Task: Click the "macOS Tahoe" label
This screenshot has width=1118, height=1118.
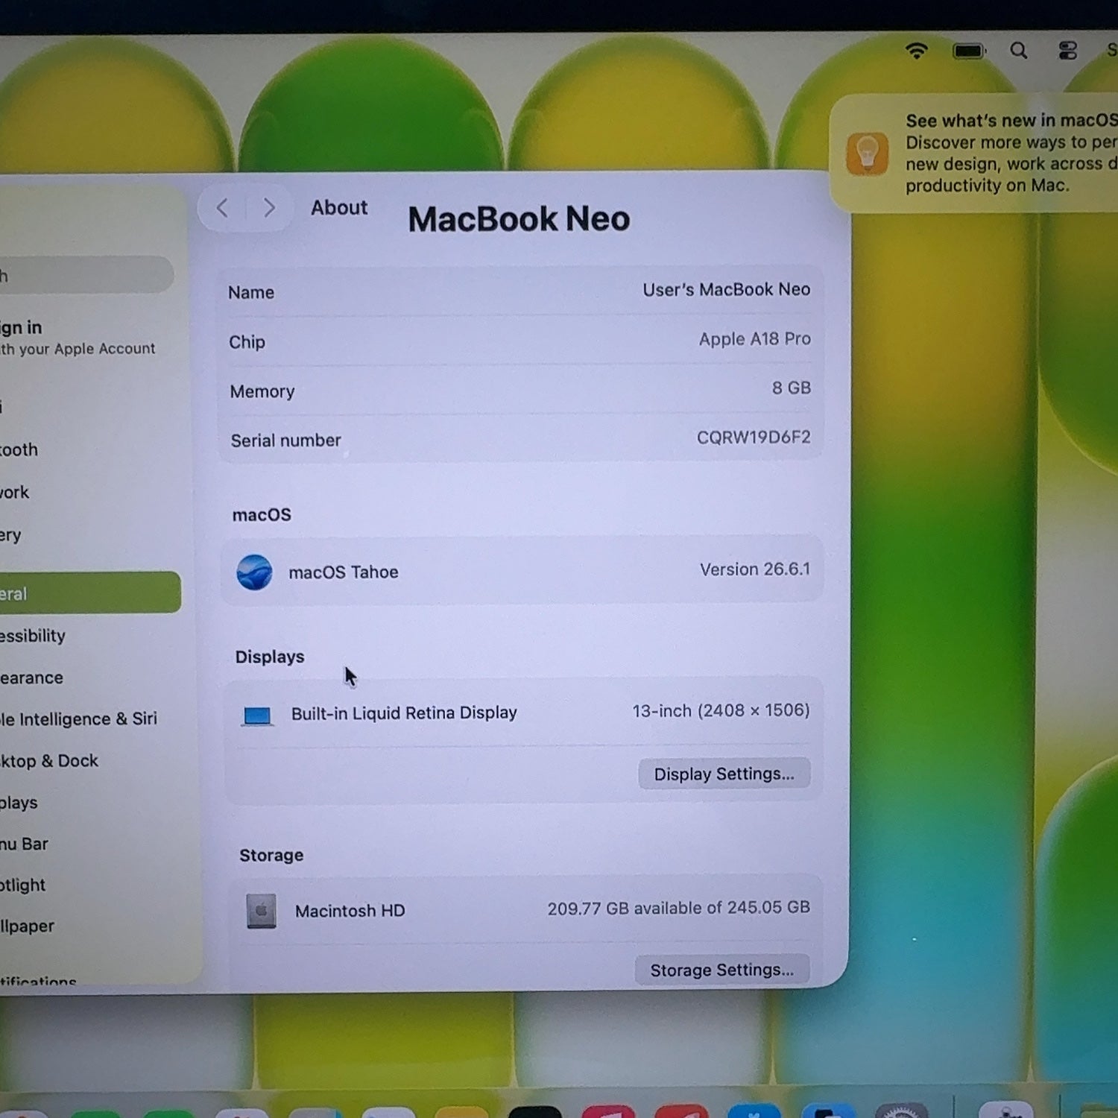Action: click(344, 572)
